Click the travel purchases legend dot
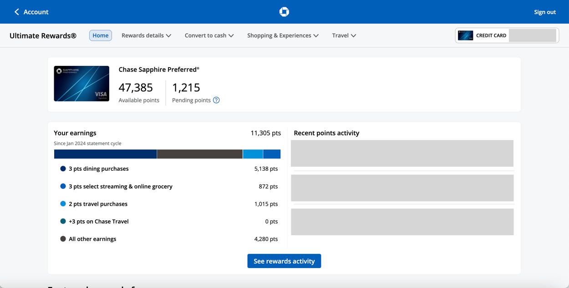 pyautogui.click(x=63, y=204)
